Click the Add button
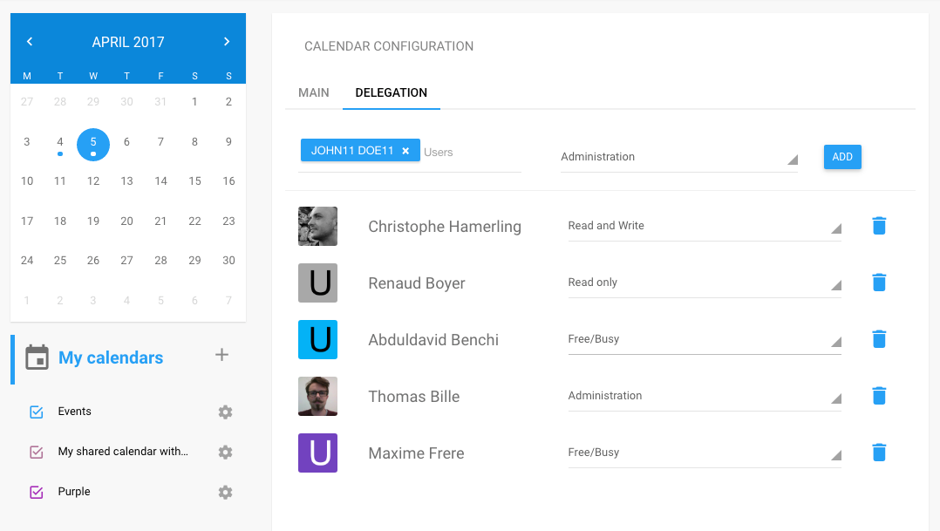The image size is (940, 531). [842, 157]
